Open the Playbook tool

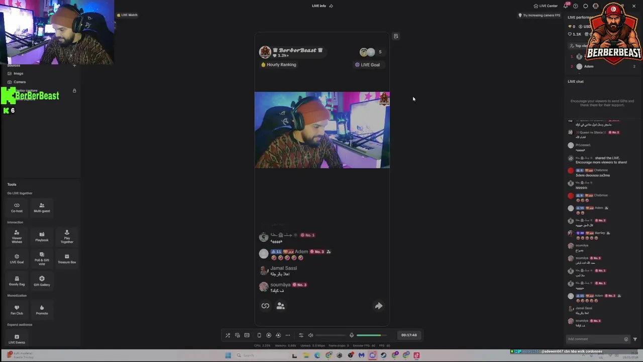coord(42,236)
